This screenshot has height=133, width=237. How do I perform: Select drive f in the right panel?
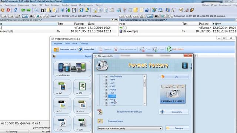tap(143, 16)
